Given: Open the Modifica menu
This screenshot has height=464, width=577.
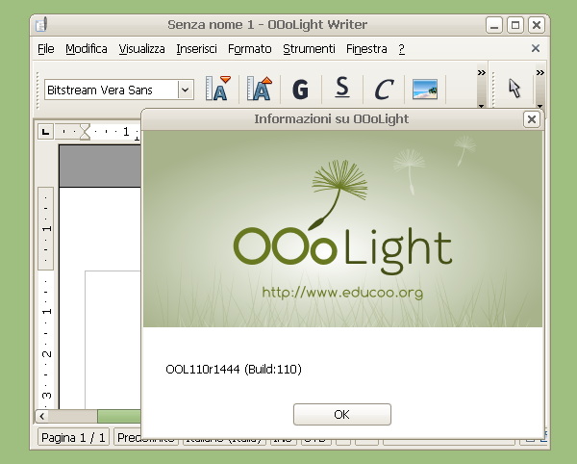Looking at the screenshot, I should 87,48.
